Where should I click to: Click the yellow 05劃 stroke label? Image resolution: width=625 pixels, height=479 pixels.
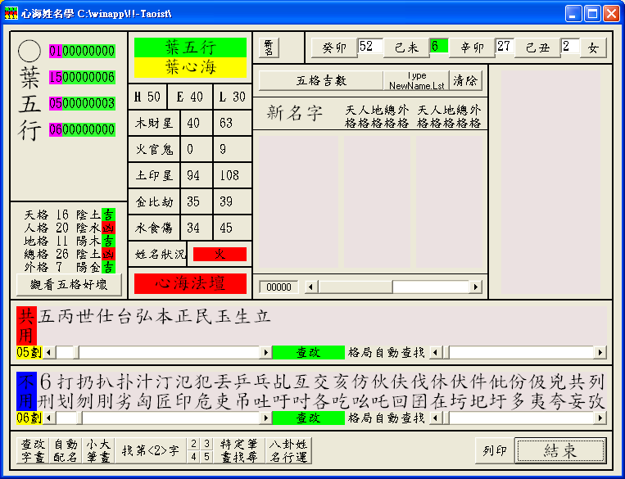pos(29,352)
